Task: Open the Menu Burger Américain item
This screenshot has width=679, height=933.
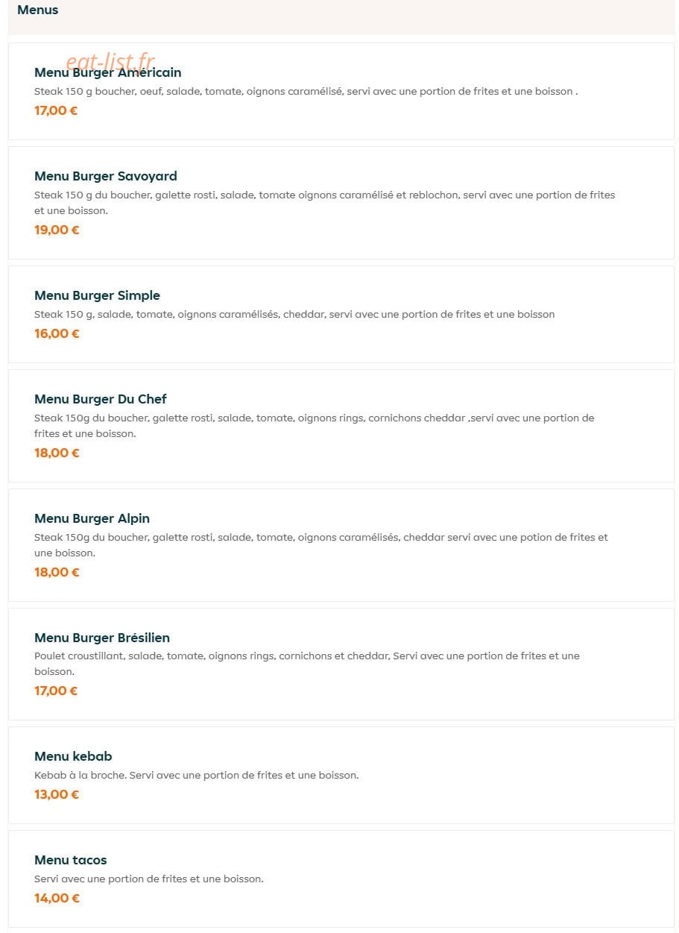Action: (341, 91)
